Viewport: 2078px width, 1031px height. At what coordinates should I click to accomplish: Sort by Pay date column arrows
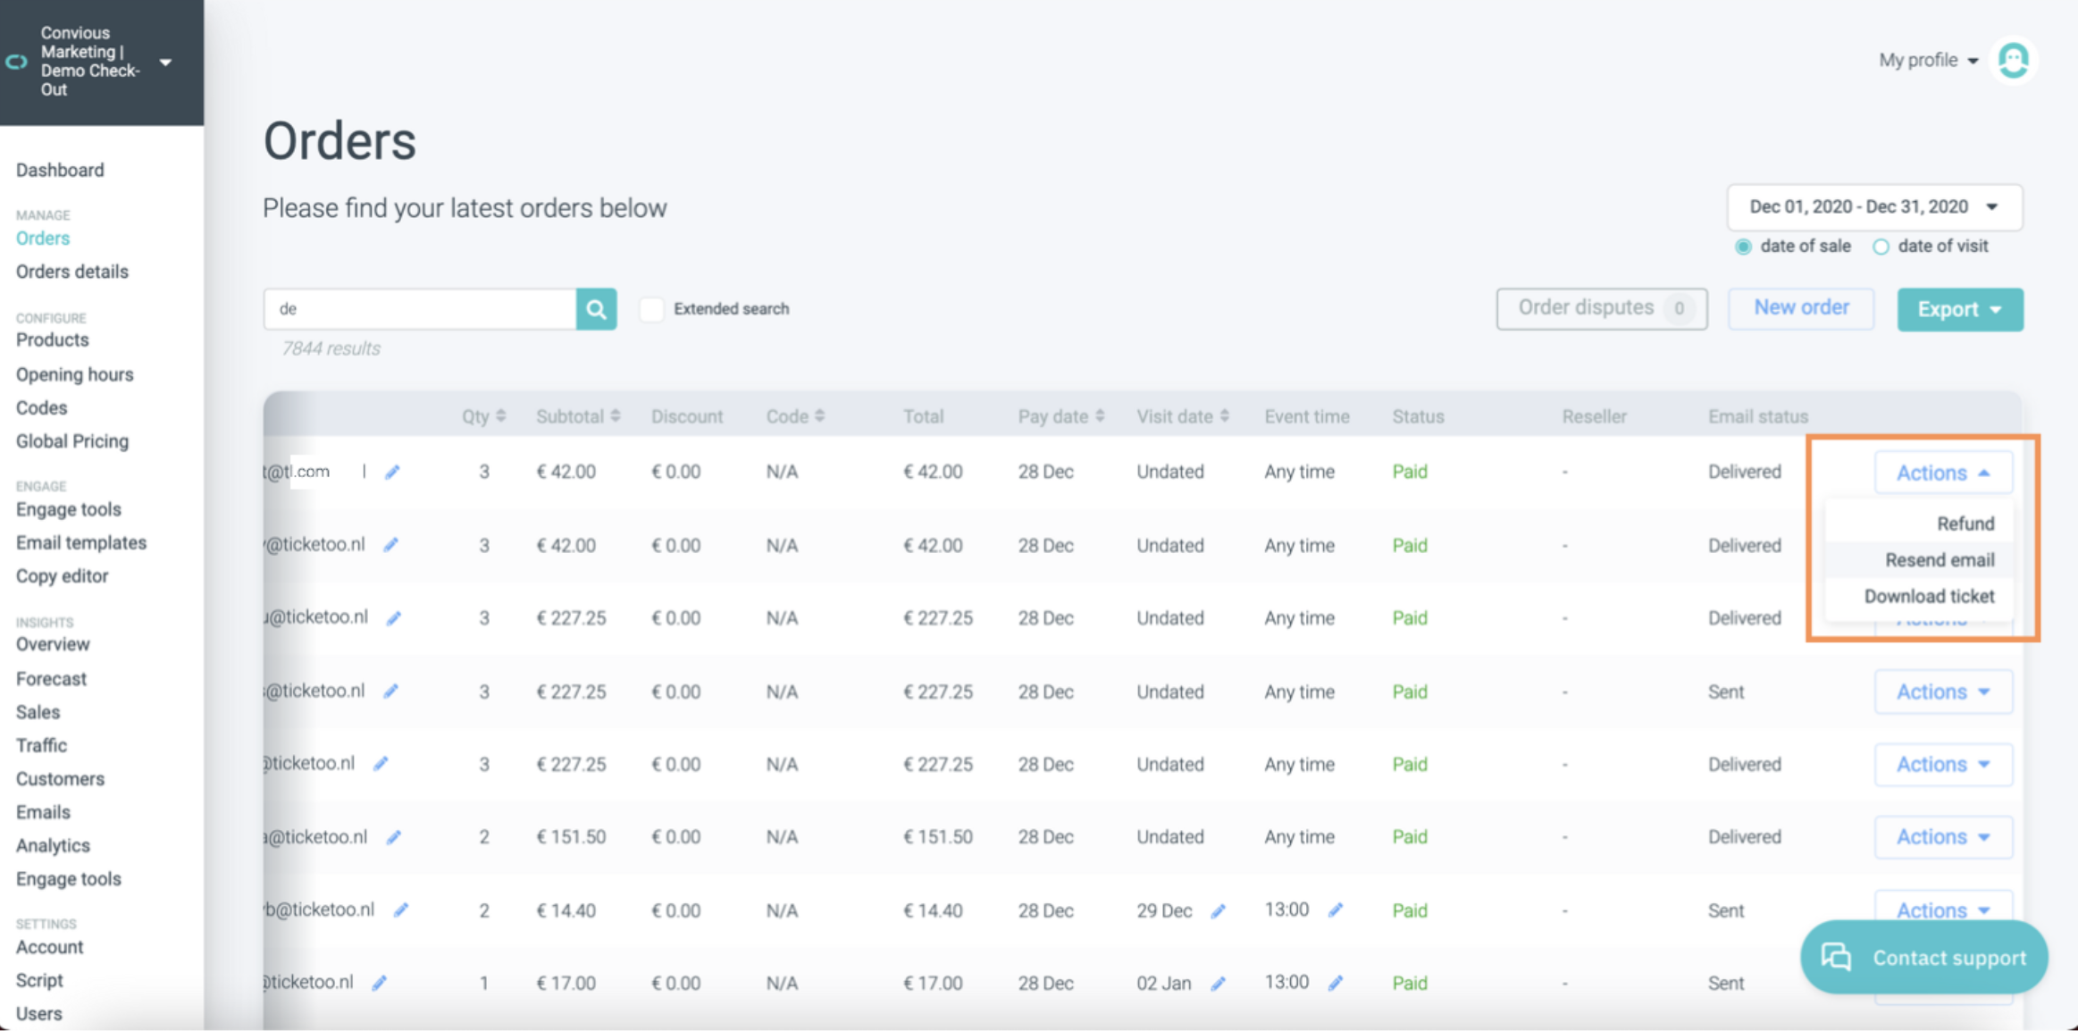[x=1100, y=416]
